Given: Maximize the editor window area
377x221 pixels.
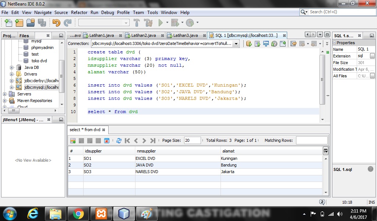Looking at the screenshot, I should tap(327, 35).
